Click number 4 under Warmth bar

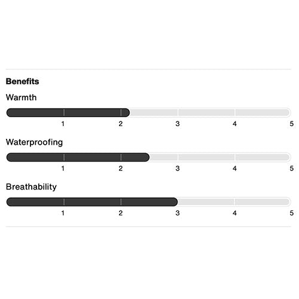(234, 124)
